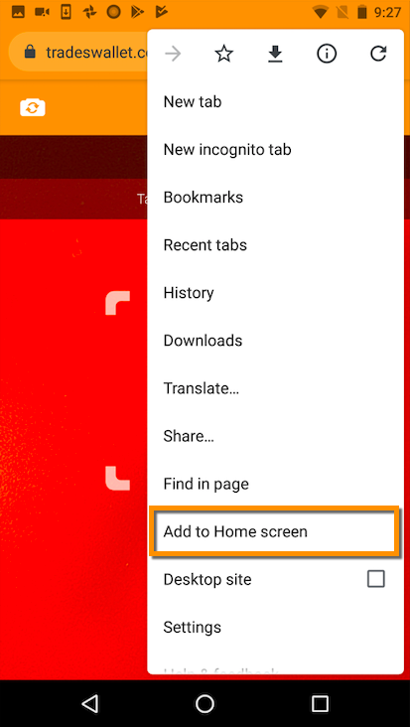This screenshot has width=410, height=727.
Task: Open the Bookmarks menu entry
Action: (275, 198)
